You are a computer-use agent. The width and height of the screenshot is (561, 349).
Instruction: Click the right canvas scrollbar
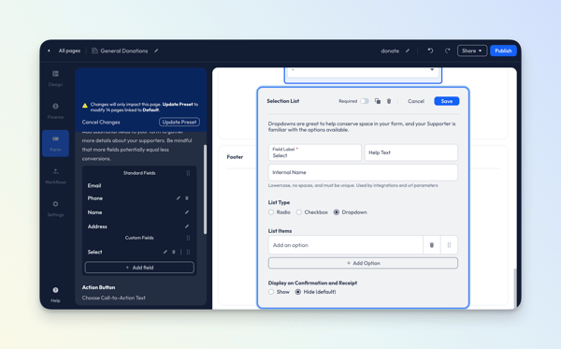pyautogui.click(x=515, y=287)
